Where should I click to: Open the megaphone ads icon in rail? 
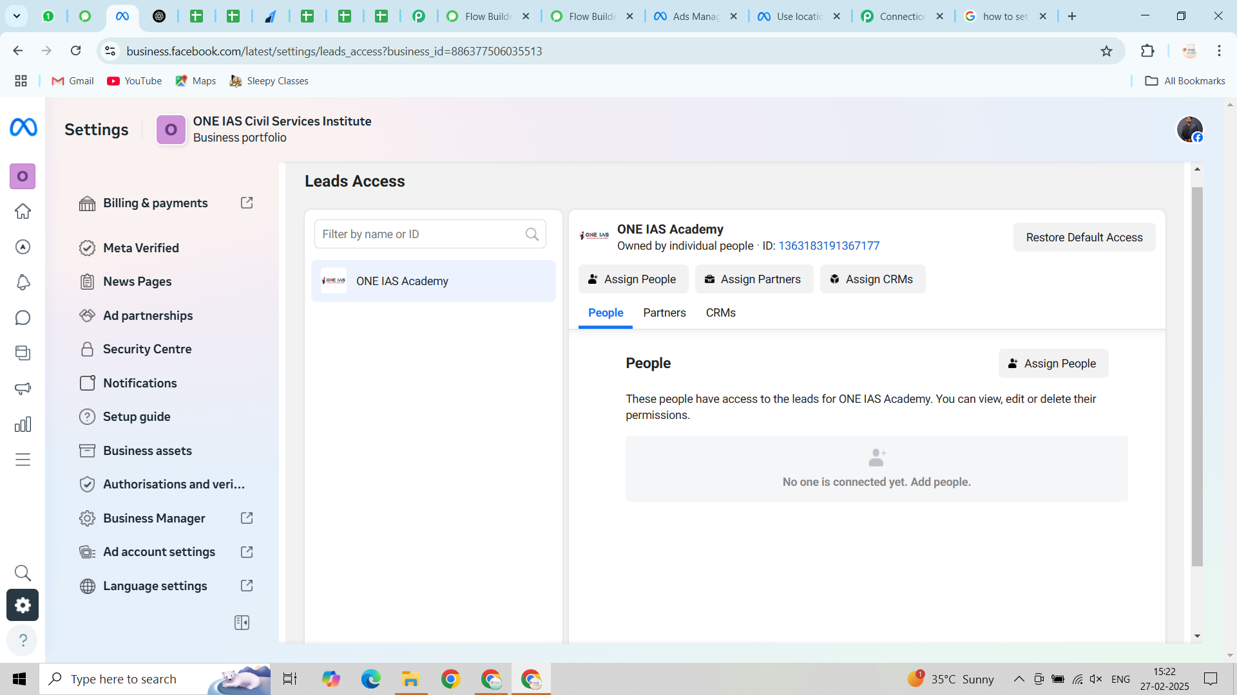click(23, 389)
